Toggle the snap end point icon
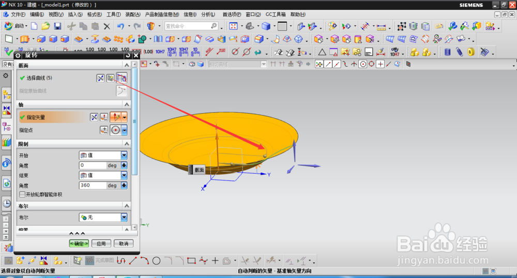517x278 pixels. tap(328, 64)
